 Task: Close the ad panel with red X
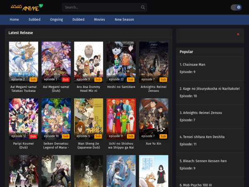pyautogui.click(x=238, y=34)
